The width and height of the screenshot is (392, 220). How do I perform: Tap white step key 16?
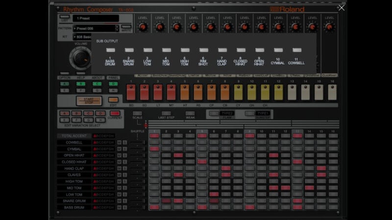pyautogui.click(x=332, y=92)
